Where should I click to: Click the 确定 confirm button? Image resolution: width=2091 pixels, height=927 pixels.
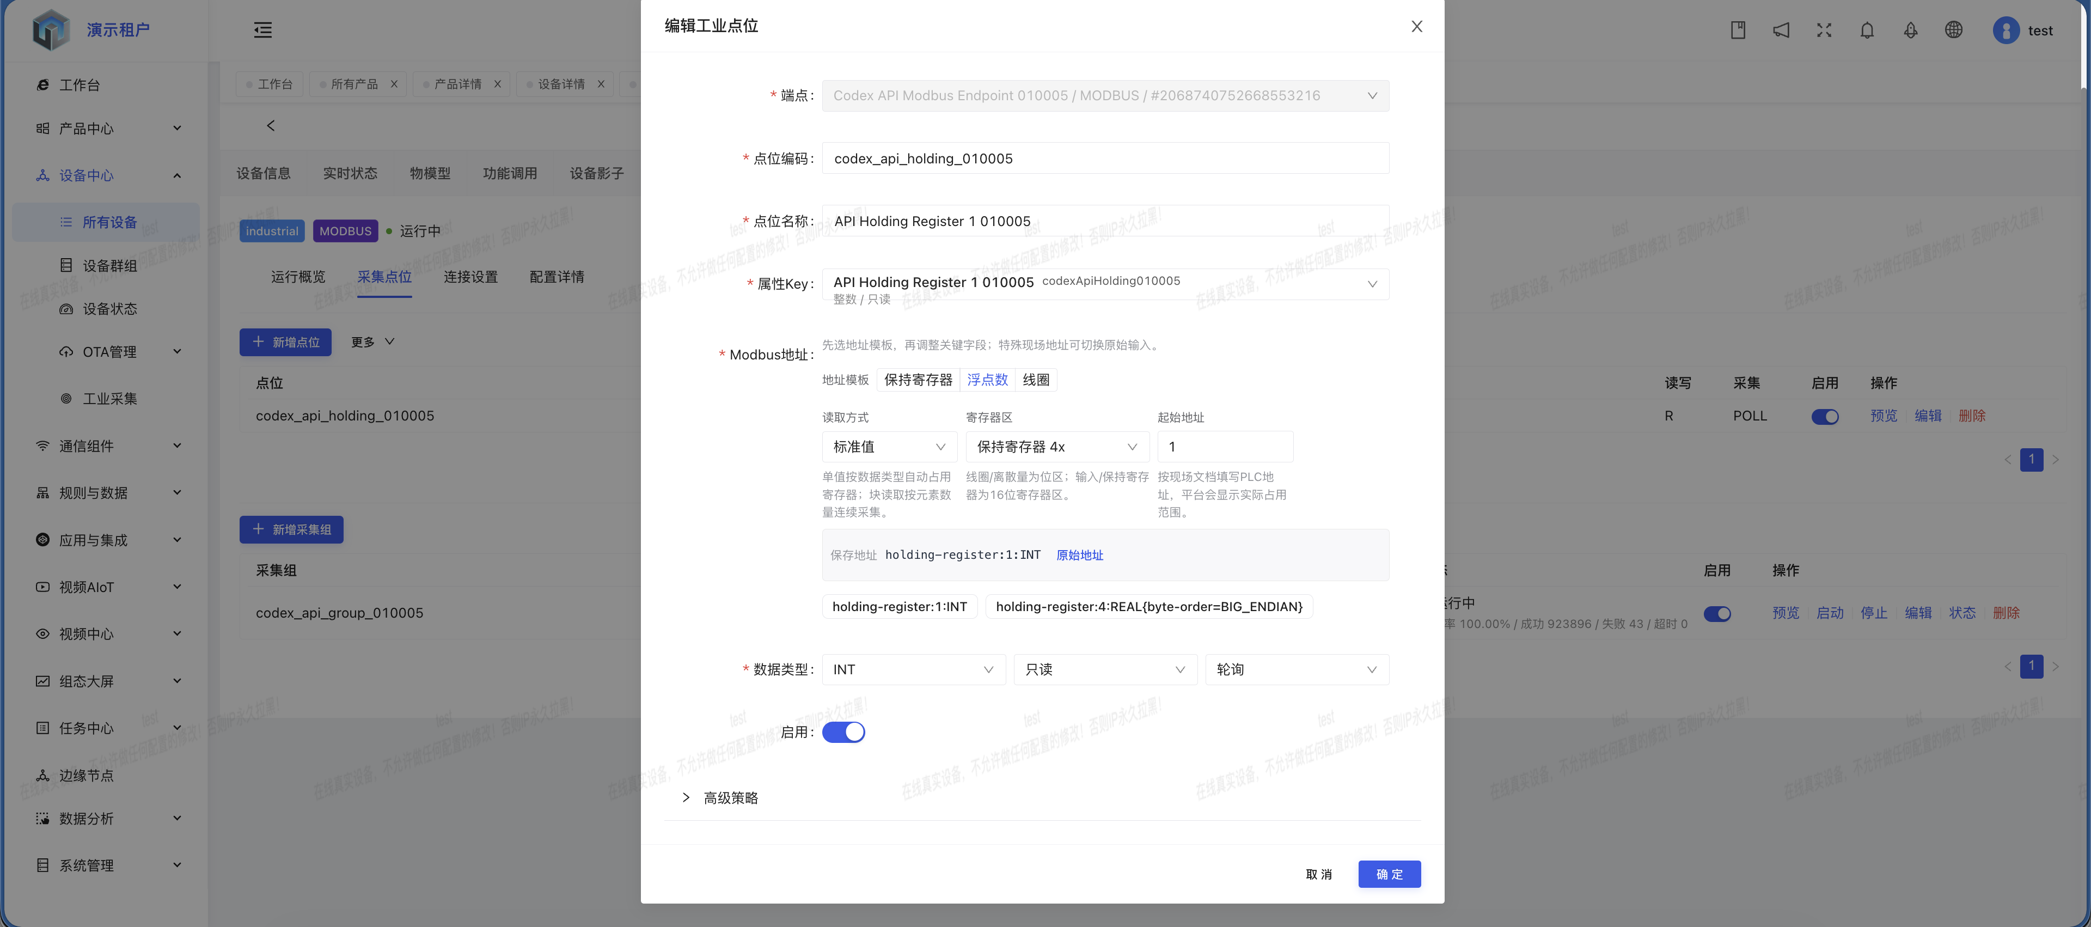pos(1389,874)
